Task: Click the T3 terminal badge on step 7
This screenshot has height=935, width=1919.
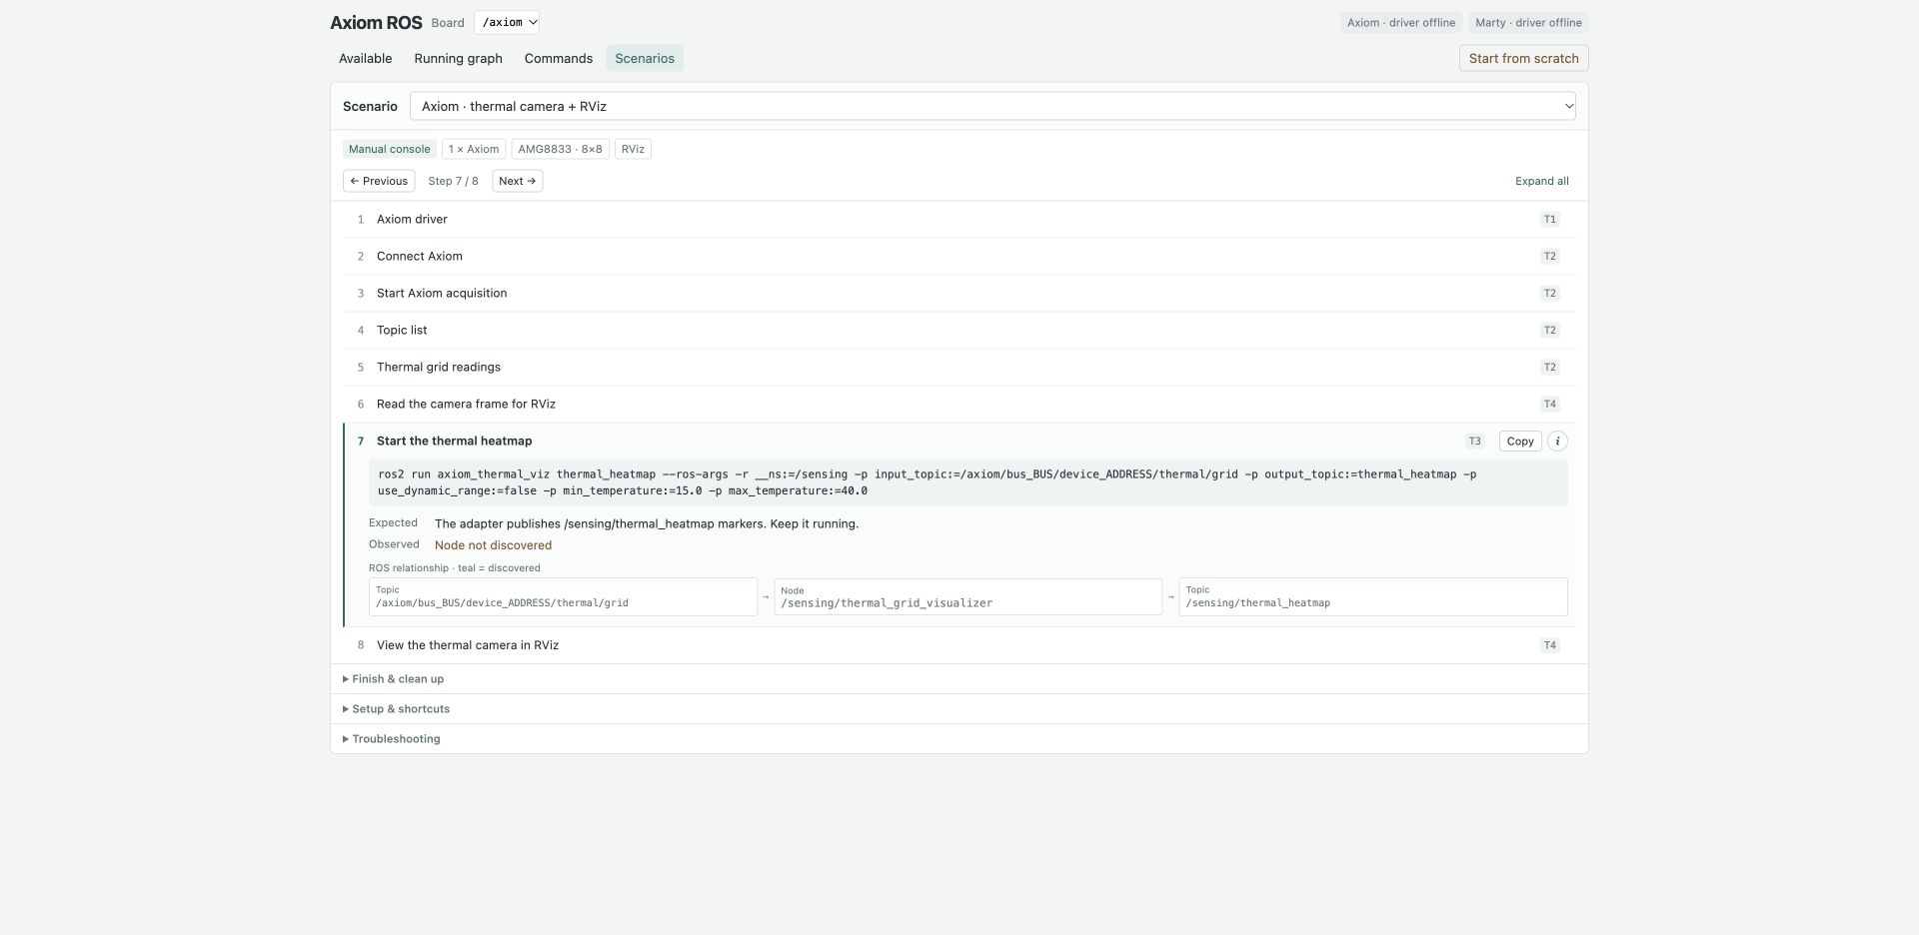Action: coord(1474,441)
